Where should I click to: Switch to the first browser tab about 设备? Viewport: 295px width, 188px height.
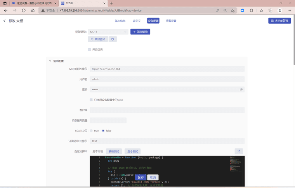34,3
